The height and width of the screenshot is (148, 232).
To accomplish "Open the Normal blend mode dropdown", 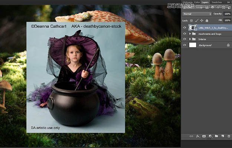I will (197, 14).
